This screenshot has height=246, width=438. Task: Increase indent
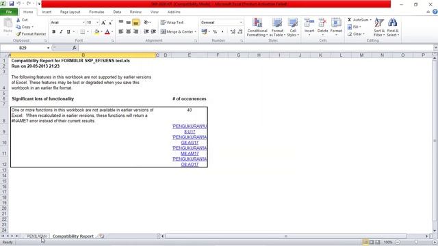point(153,32)
